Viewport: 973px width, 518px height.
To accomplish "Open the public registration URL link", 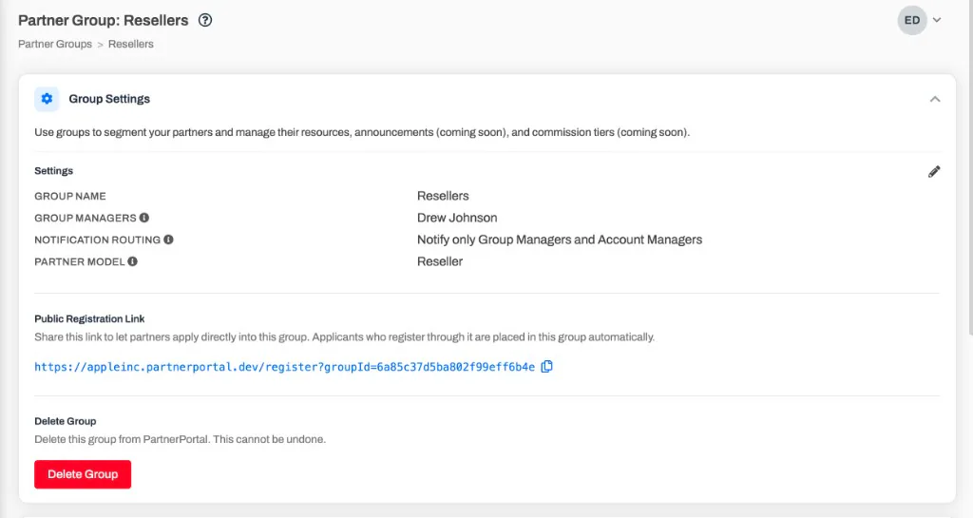I will [284, 367].
